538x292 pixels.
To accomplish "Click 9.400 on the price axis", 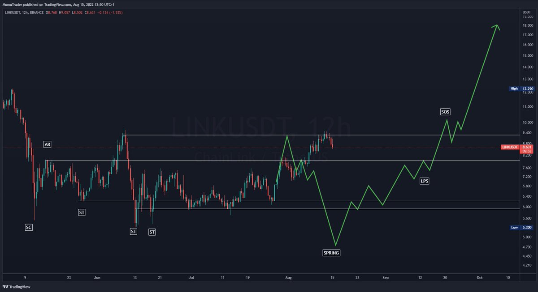I will click(527, 133).
